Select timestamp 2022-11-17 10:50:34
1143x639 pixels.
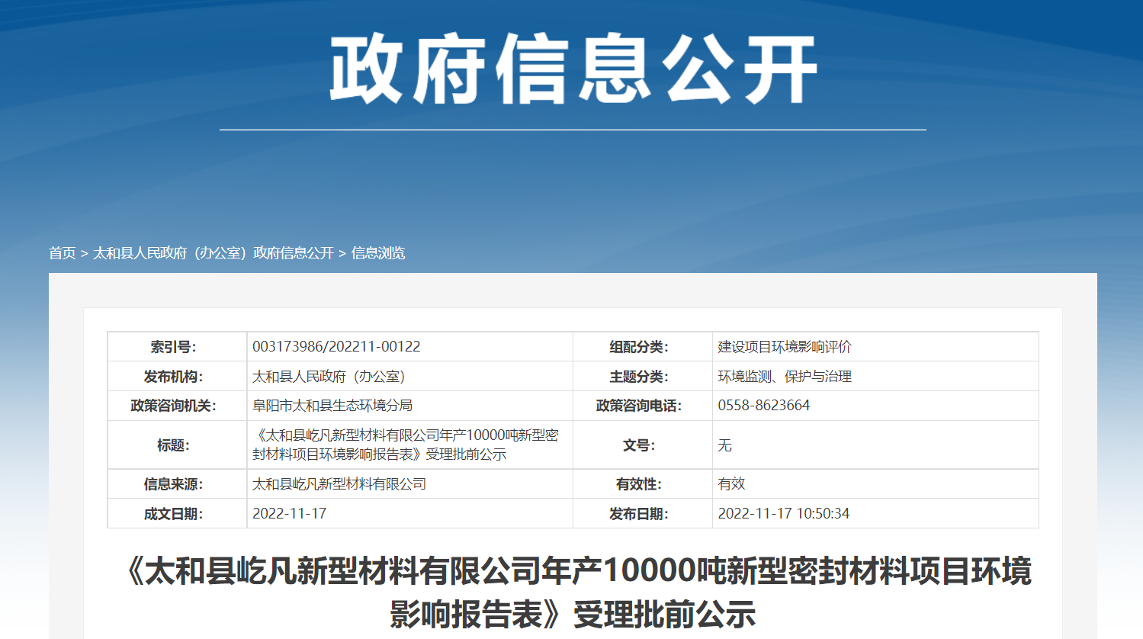pos(784,514)
